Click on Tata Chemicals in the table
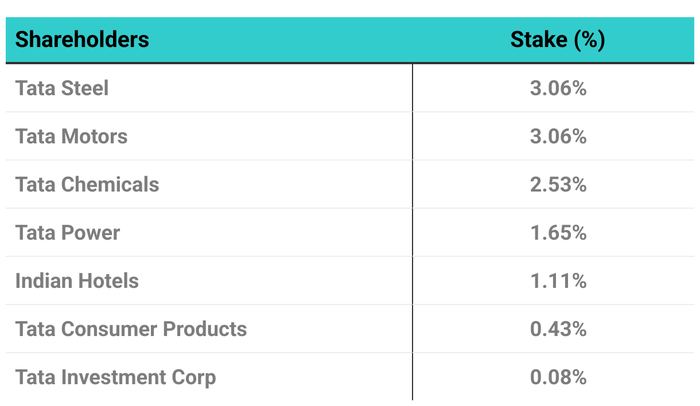The image size is (700, 406). coord(87,185)
